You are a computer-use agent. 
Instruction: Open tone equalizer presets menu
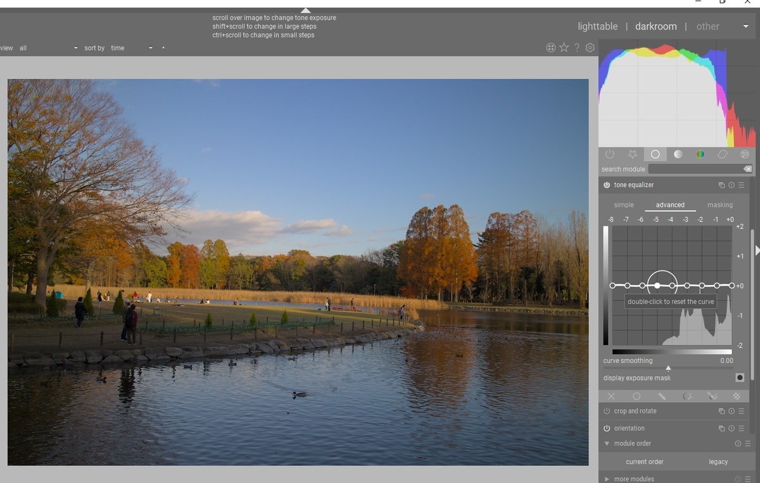click(x=741, y=185)
